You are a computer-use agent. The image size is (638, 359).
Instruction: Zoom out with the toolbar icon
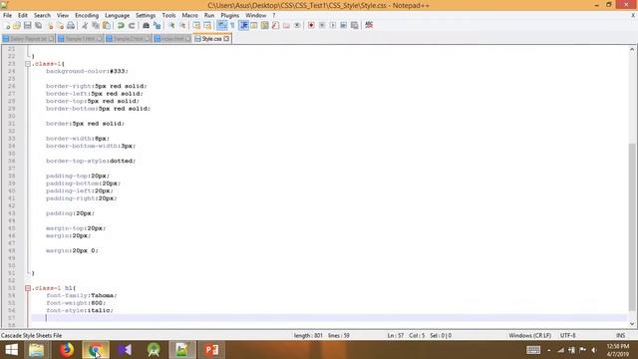(182, 25)
